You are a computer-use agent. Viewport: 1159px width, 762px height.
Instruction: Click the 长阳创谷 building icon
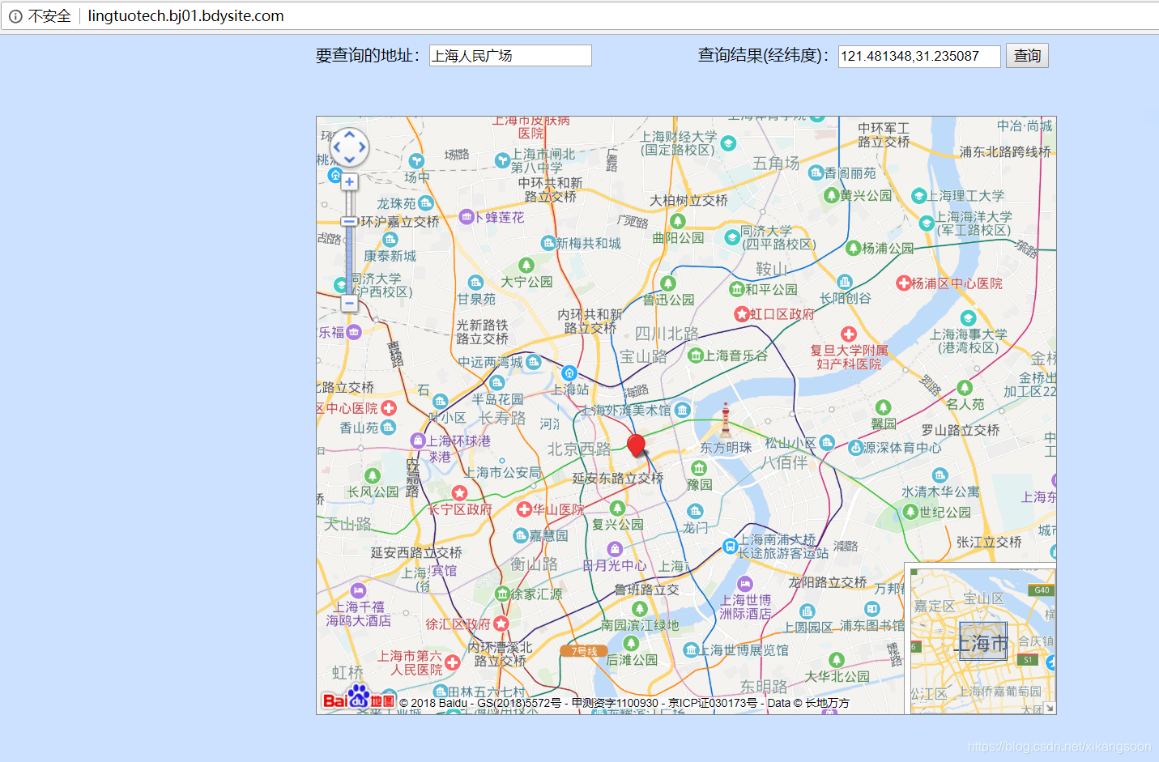(845, 282)
